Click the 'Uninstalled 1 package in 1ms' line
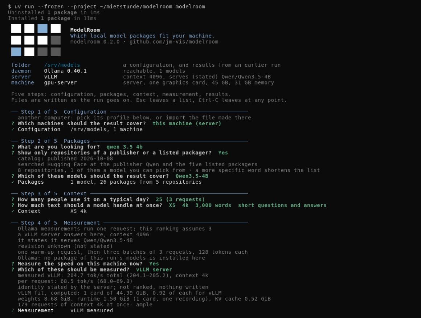The height and width of the screenshot is (318, 421). click(x=54, y=12)
